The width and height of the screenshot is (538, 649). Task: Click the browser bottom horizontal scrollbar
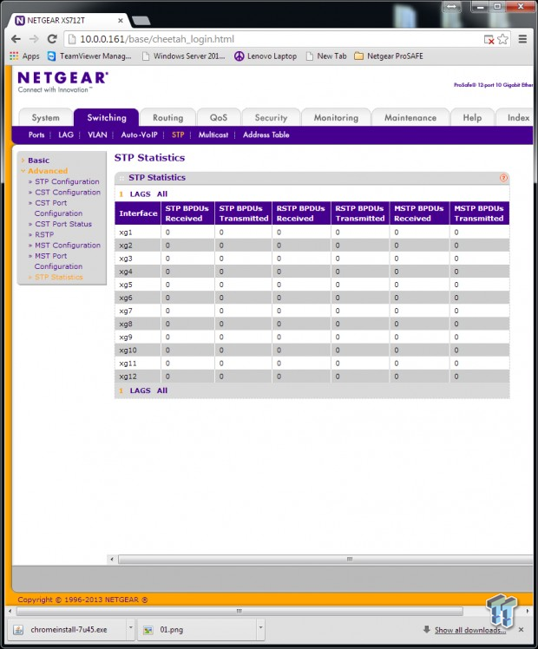[239, 611]
